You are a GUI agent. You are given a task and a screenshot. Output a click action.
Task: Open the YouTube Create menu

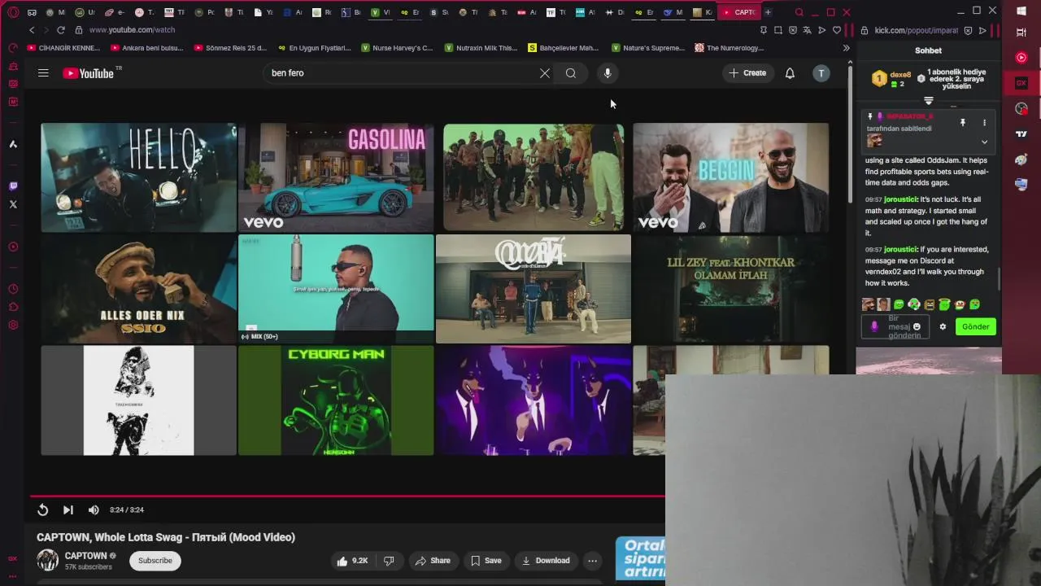(747, 73)
